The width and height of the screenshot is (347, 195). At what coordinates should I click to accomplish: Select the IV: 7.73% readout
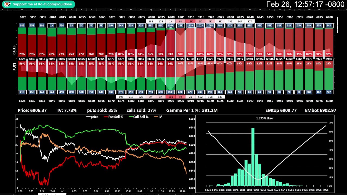tap(67, 110)
